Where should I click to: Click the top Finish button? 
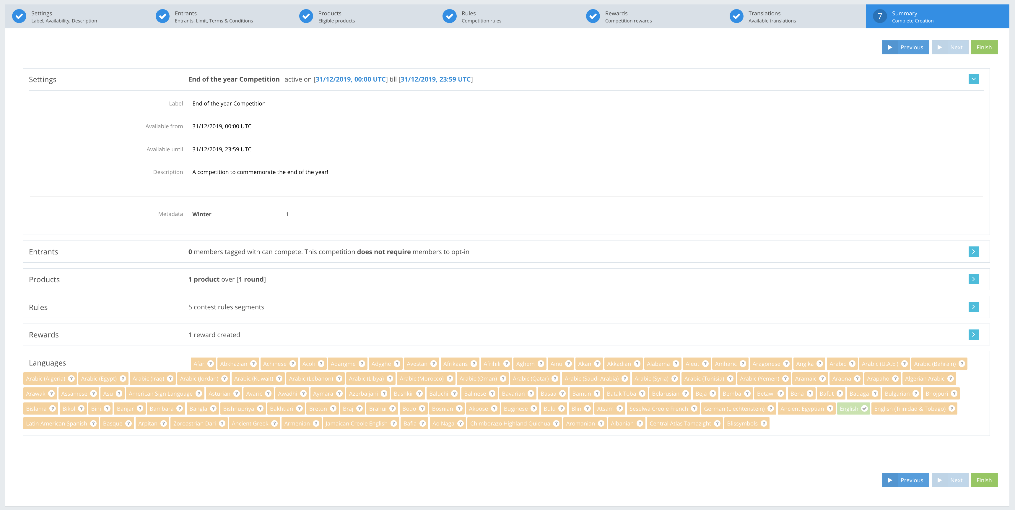coord(984,47)
